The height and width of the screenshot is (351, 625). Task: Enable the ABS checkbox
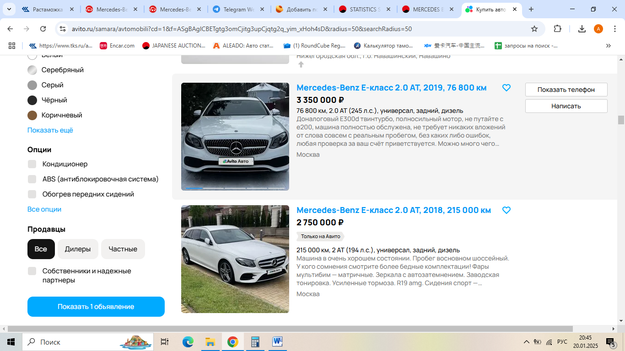(x=32, y=179)
